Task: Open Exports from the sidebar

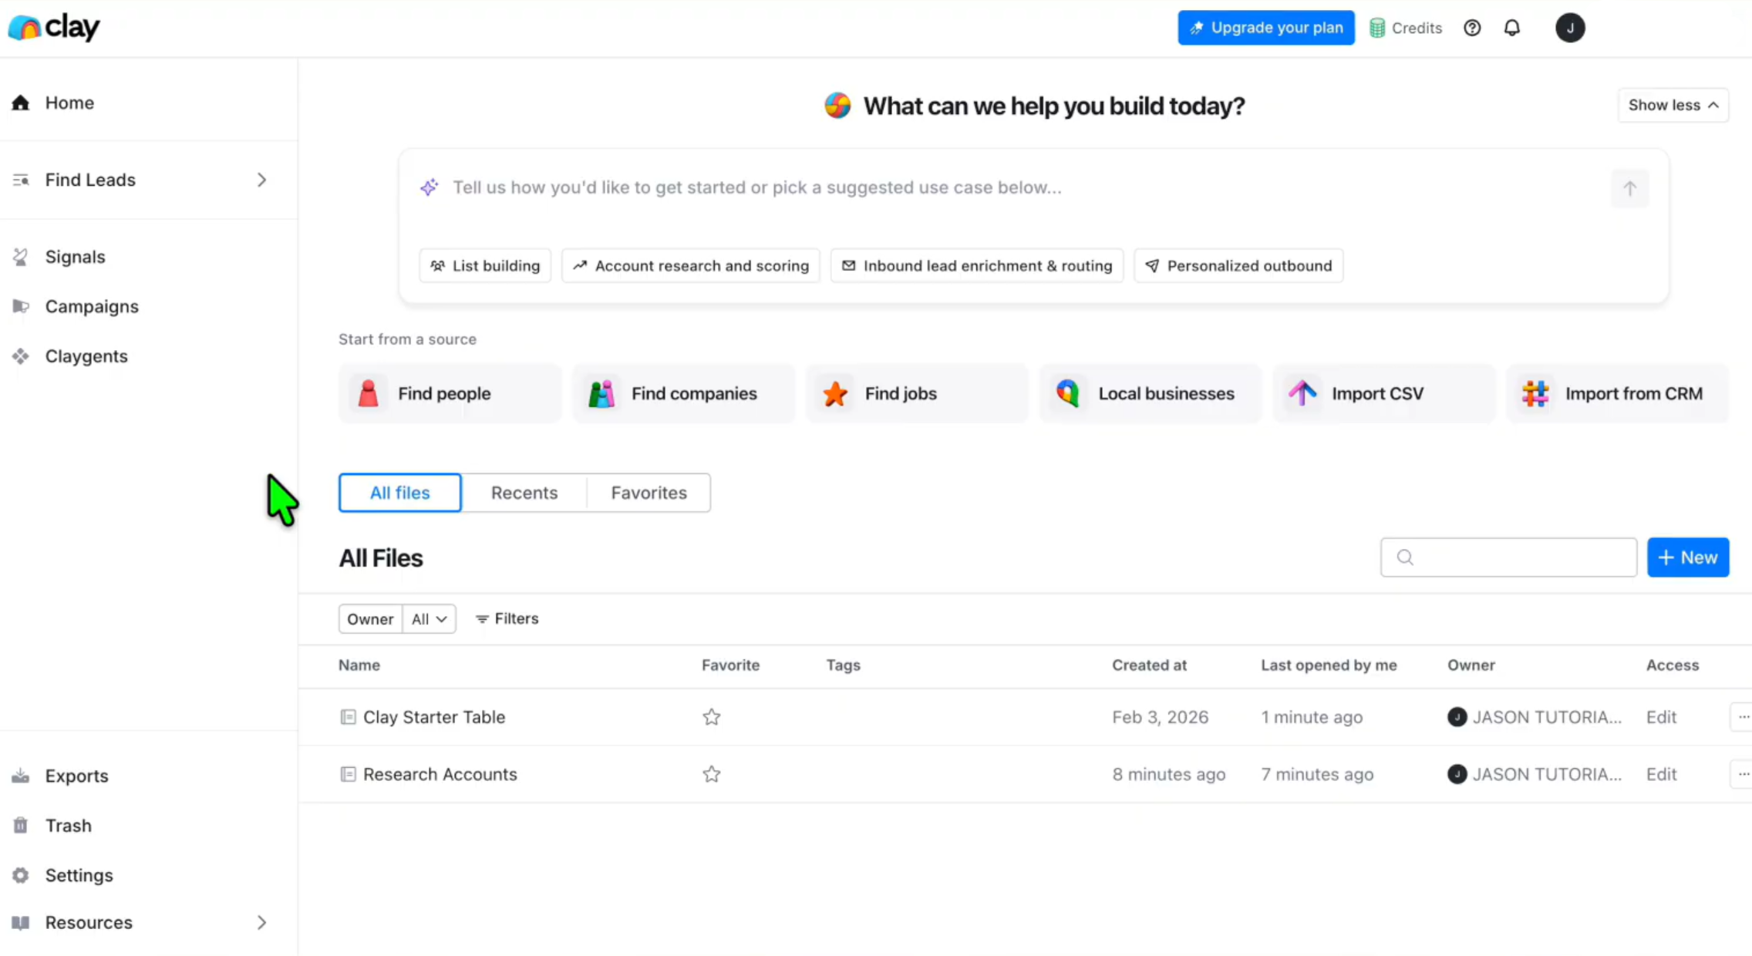Action: [x=76, y=776]
